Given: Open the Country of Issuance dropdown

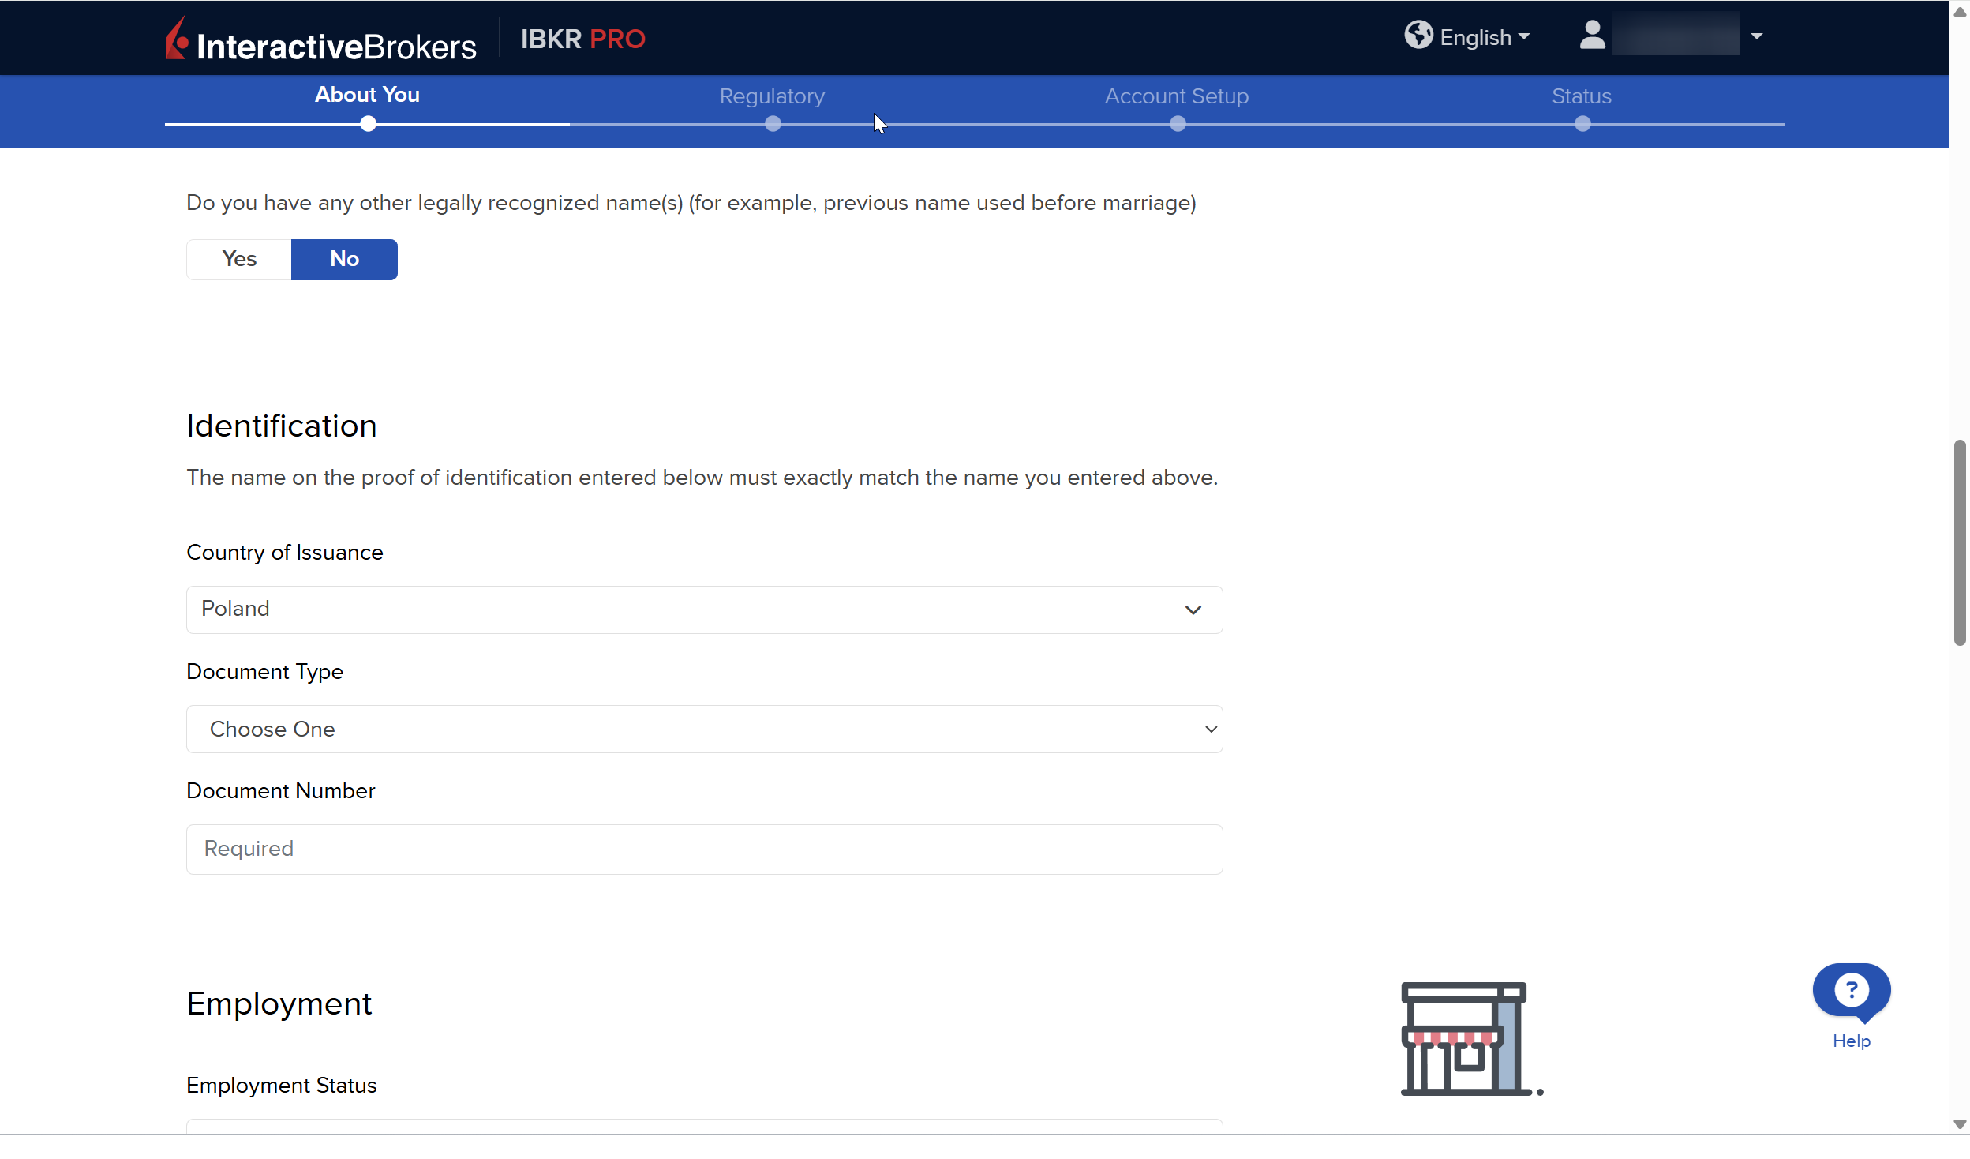Looking at the screenshot, I should pos(704,610).
